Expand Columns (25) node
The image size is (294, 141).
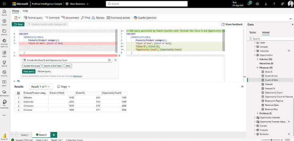[257, 59]
